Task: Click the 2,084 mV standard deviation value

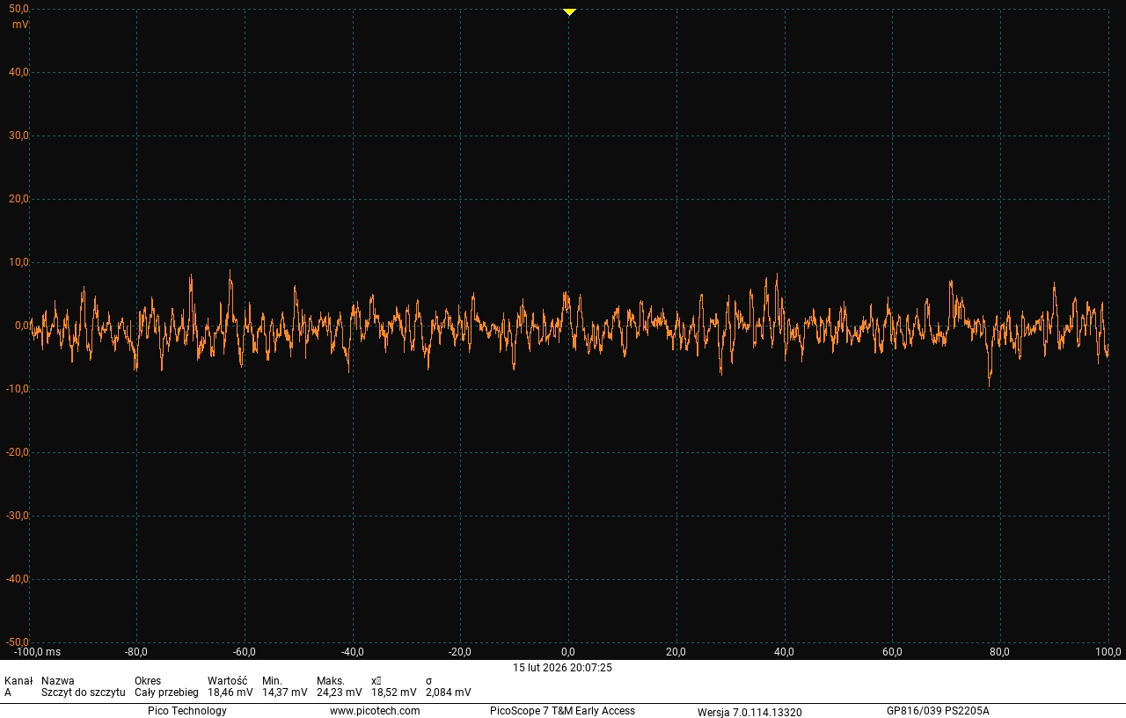Action: pos(448,692)
